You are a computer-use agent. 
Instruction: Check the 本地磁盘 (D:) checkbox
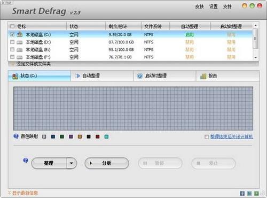[12, 42]
